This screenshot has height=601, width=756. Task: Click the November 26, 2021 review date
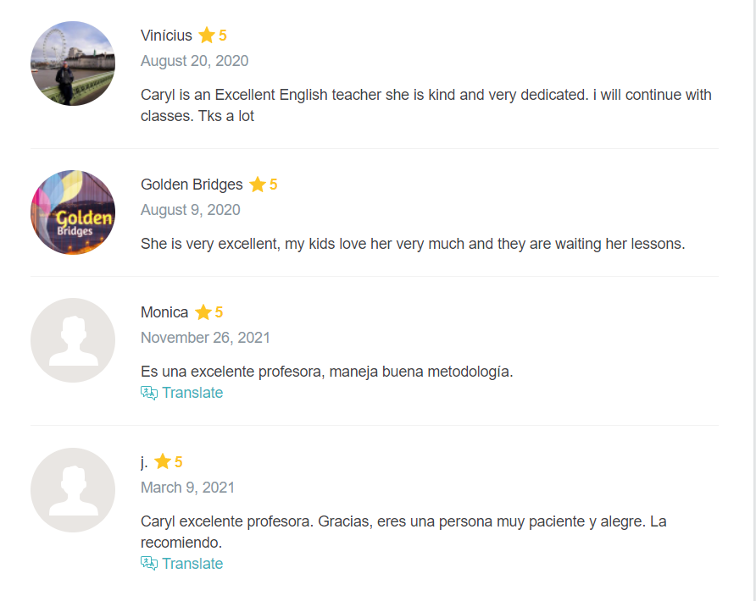click(x=205, y=338)
